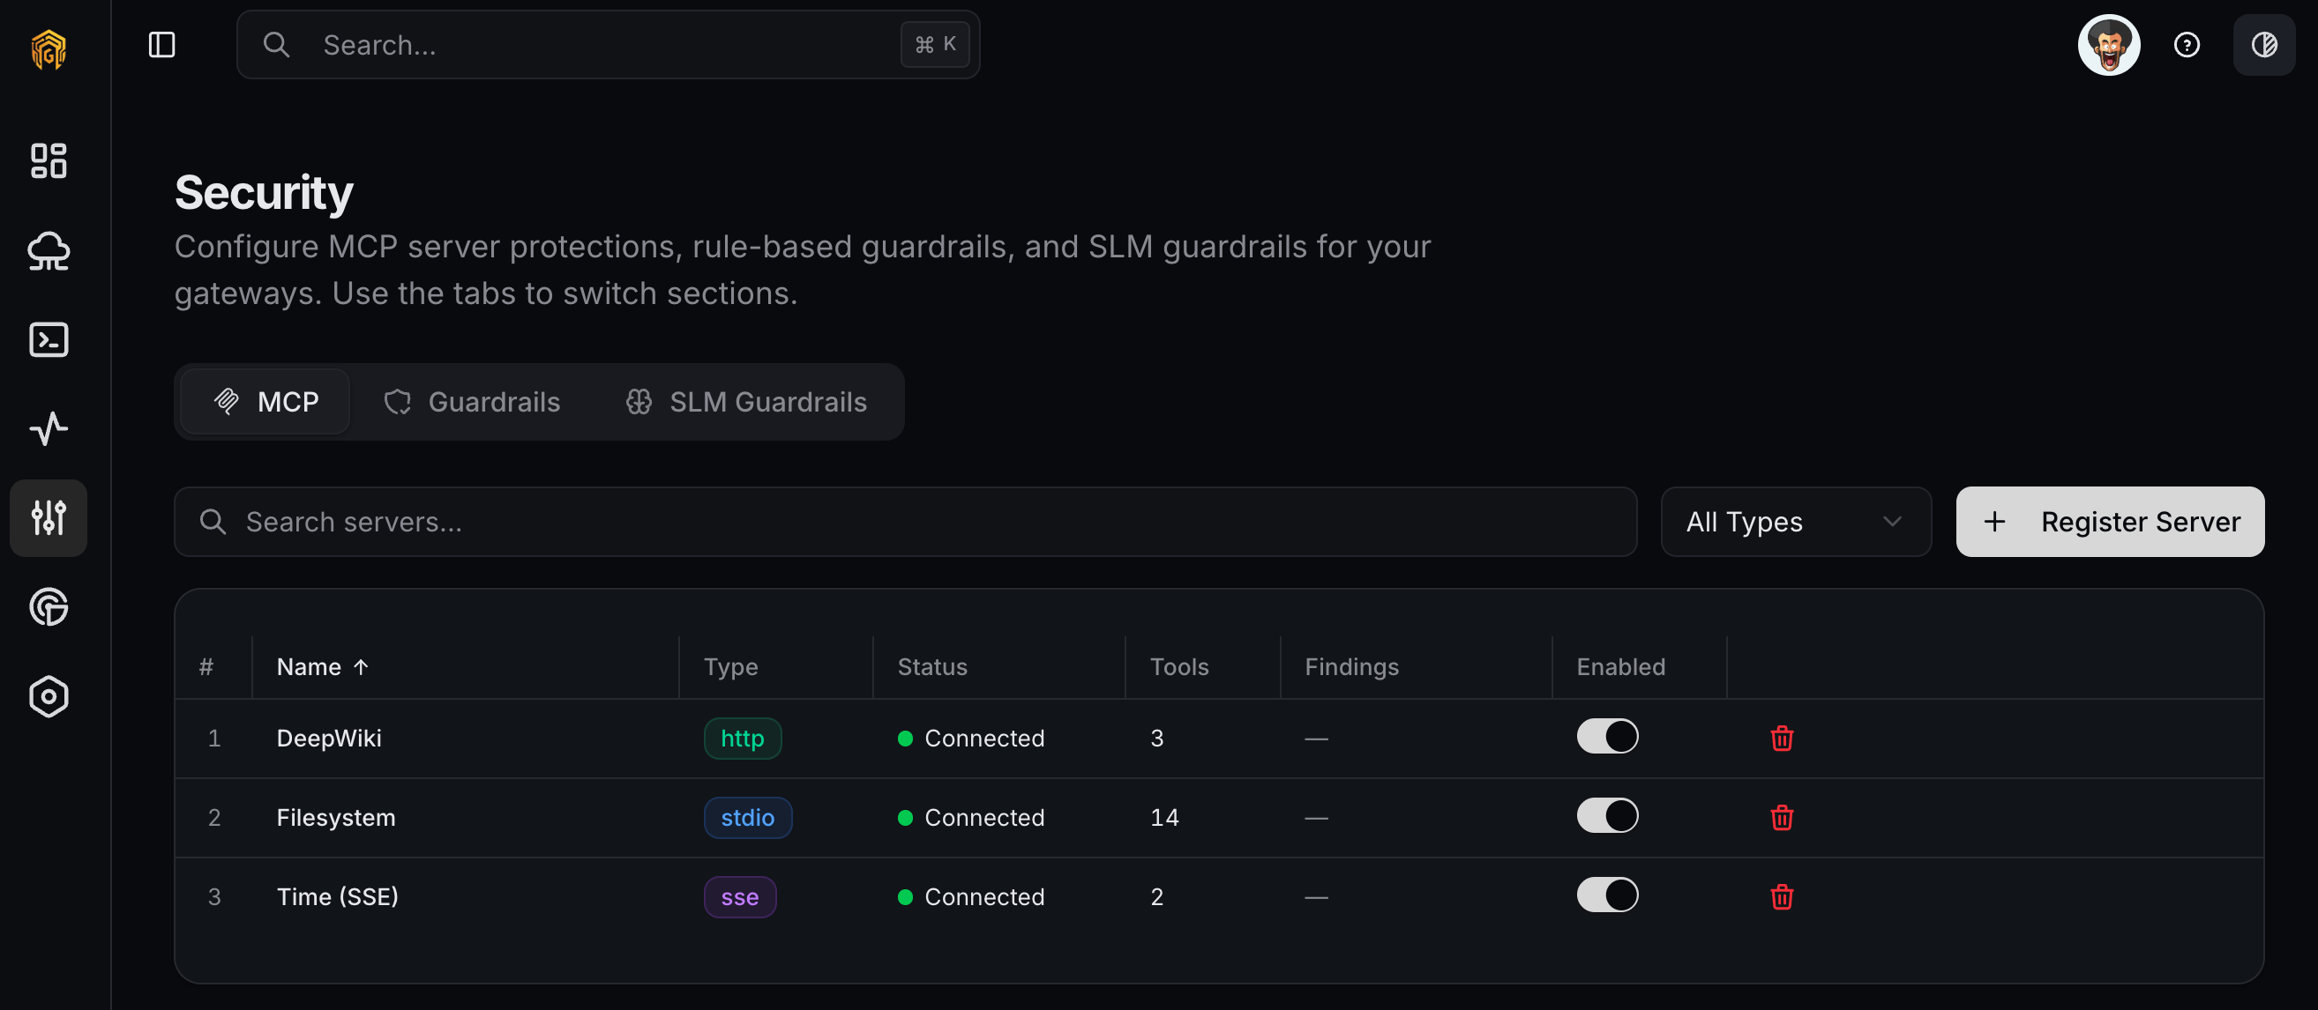Focus the Search servers field
This screenshot has width=2318, height=1010.
[x=904, y=522]
